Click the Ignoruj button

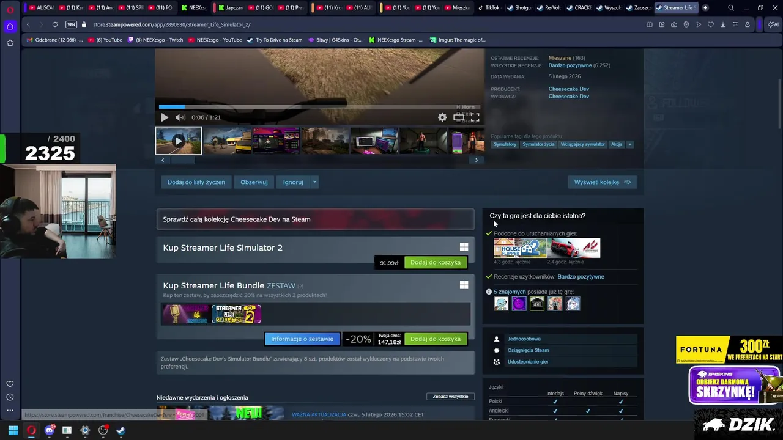tap(293, 182)
